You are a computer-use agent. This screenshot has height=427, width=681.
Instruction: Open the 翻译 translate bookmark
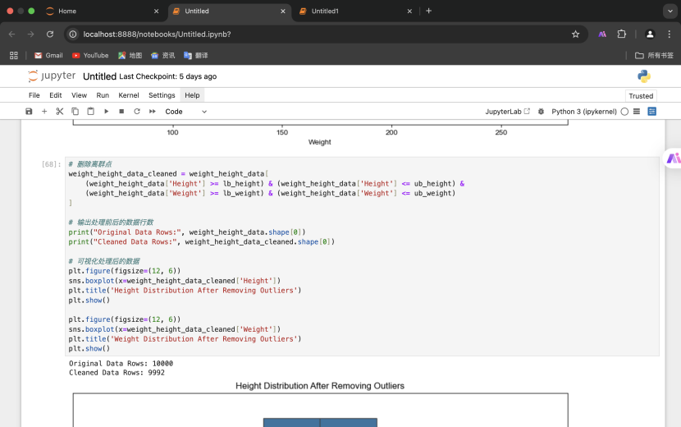[196, 55]
